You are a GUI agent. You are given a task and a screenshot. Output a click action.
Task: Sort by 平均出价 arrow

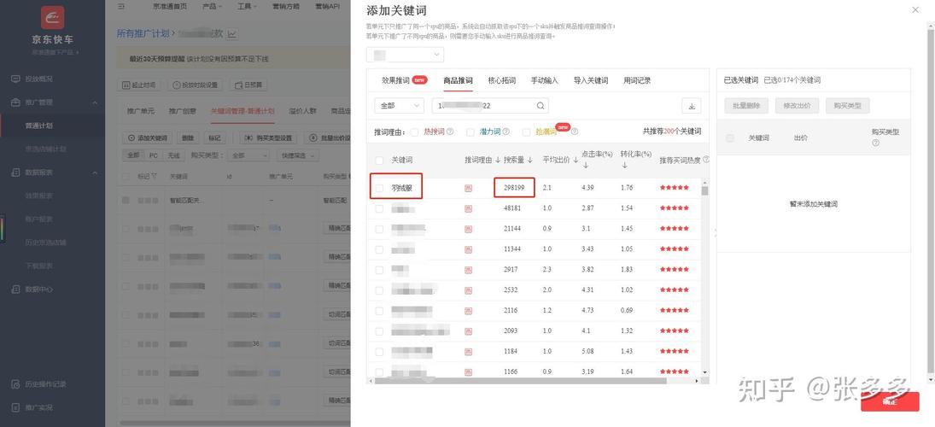click(x=576, y=160)
